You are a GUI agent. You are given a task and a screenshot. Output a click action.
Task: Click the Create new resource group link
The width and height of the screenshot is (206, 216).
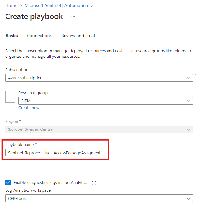click(x=29, y=108)
